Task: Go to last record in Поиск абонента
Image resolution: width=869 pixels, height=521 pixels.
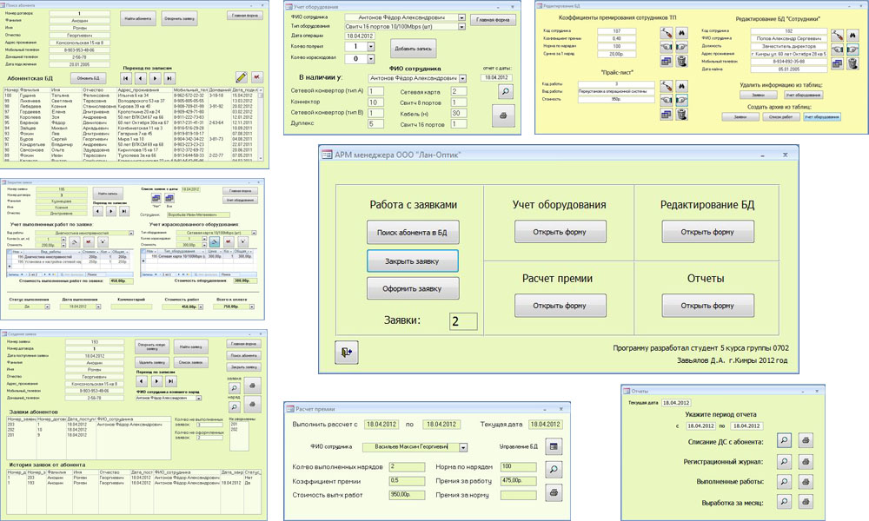Action: tap(169, 79)
